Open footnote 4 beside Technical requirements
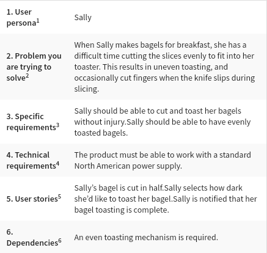Viewport: 267px width, 253px height. point(57,163)
